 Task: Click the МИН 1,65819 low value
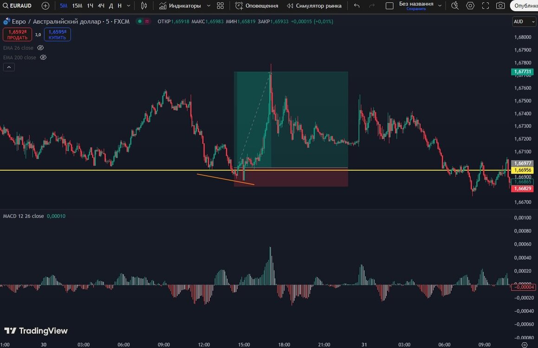point(240,21)
